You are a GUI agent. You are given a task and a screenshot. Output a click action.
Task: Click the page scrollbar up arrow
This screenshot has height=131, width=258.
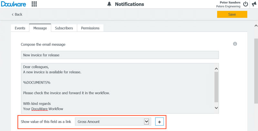pyautogui.click(x=256, y=26)
